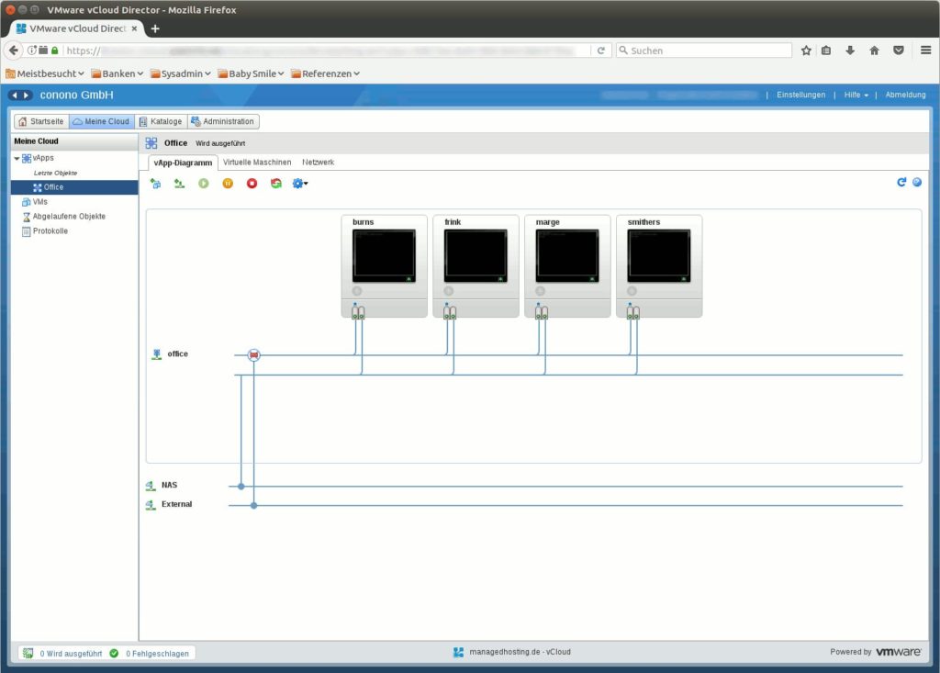This screenshot has width=940, height=673.
Task: Open the Kataloge tab
Action: 161,121
